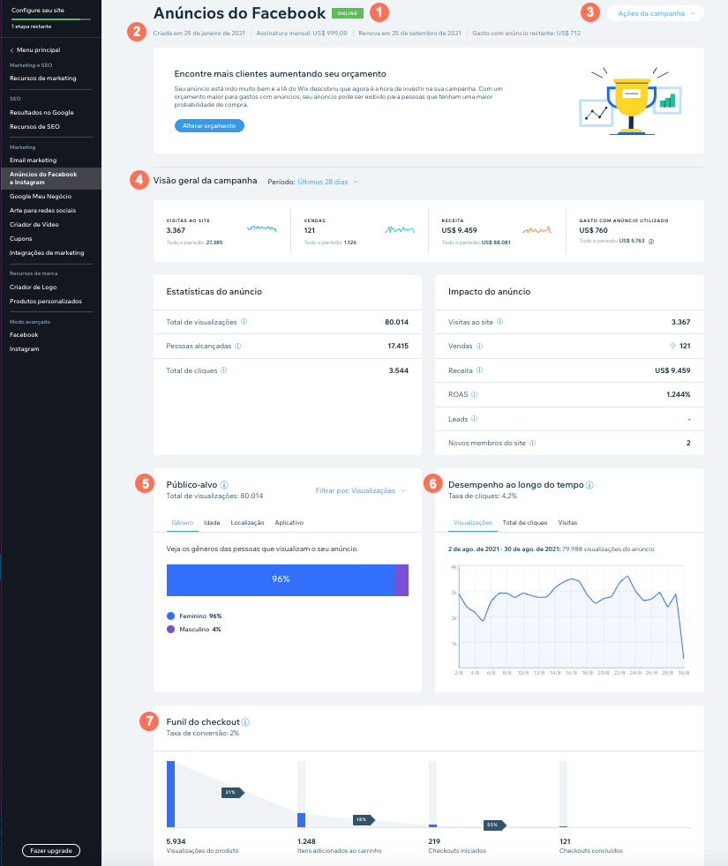728x866 pixels.
Task: Click info icon beside Vendas in Impacto
Action: pyautogui.click(x=479, y=346)
